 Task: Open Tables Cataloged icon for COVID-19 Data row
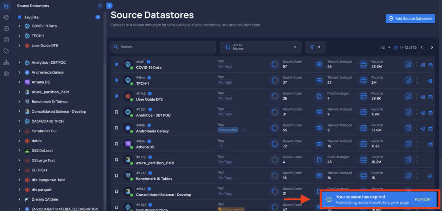click(319, 65)
